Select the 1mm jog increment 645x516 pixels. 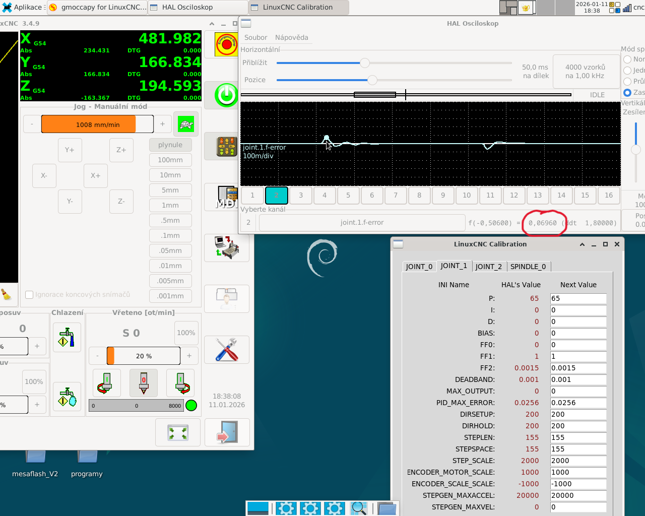170,205
